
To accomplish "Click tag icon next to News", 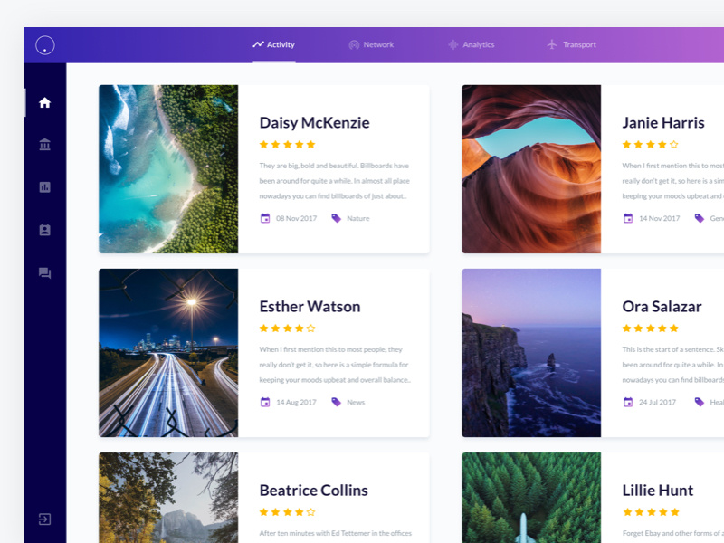I will 336,402.
